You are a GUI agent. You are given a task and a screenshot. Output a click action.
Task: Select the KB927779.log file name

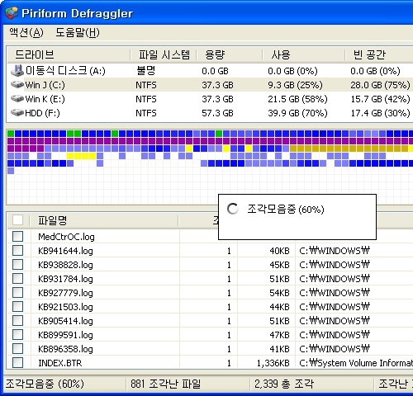tap(65, 293)
